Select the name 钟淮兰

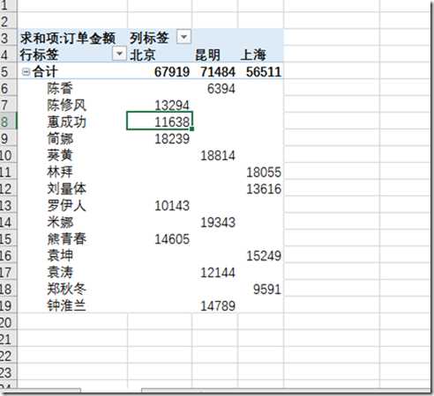(x=67, y=305)
